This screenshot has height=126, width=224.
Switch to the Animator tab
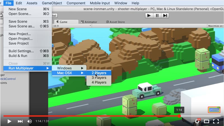click(x=89, y=22)
